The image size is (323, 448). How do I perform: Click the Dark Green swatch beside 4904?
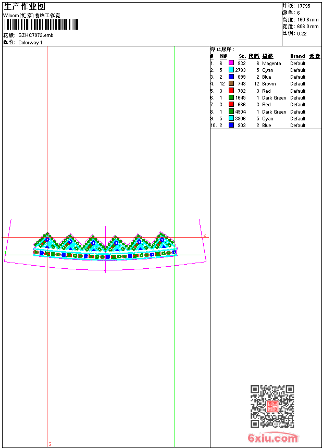coord(231,111)
